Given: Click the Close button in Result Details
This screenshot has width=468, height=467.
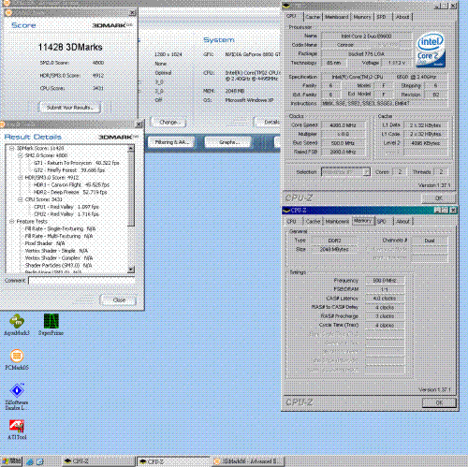Looking at the screenshot, I should (x=119, y=299).
